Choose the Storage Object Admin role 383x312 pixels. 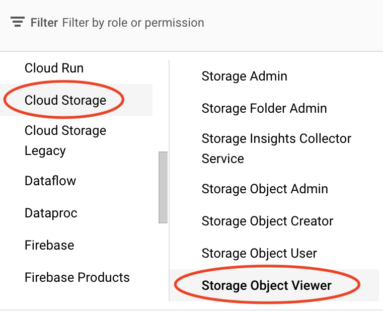tap(265, 189)
